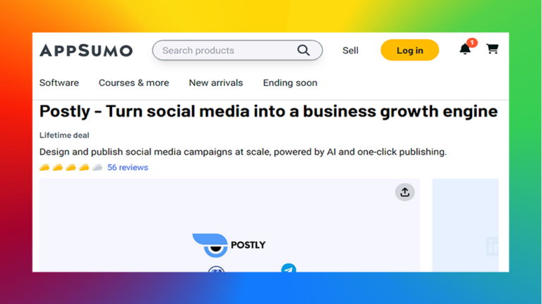
Task: Click the yellow Log in button
Action: [x=409, y=51]
